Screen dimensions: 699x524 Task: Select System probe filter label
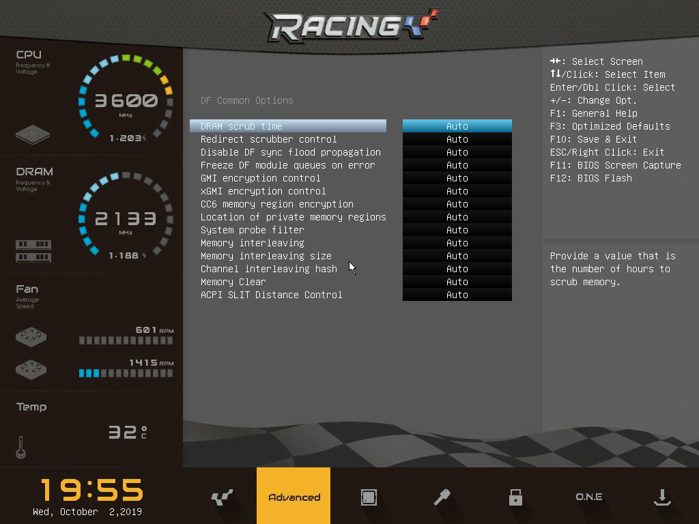coord(253,229)
